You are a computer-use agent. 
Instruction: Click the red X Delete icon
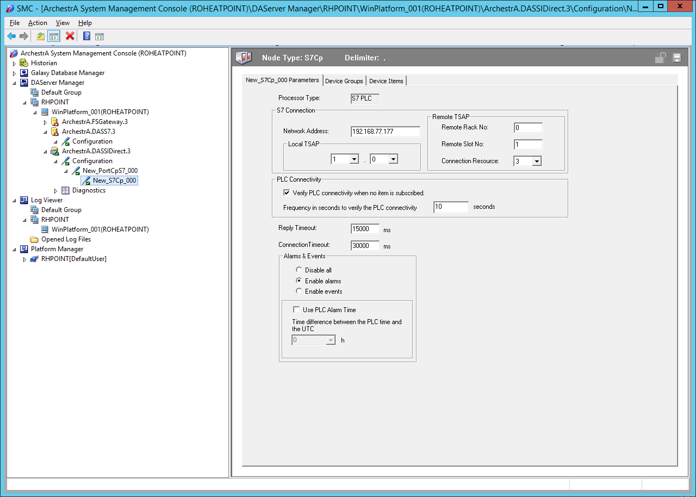pos(70,36)
